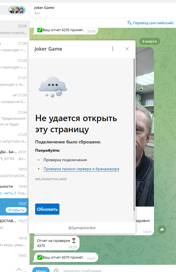Viewport: 176px width, 272px height.
Task: Open the Проверка прокси-сервера и брандмауэра link
Action: point(81,169)
